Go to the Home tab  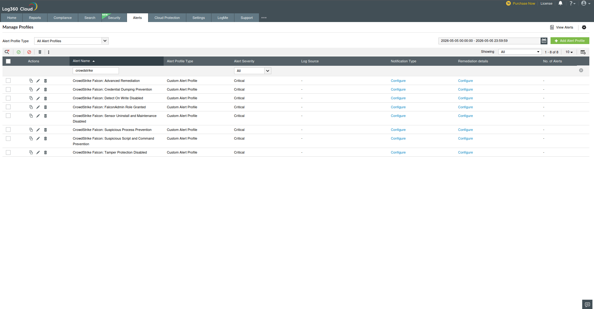tap(12, 18)
